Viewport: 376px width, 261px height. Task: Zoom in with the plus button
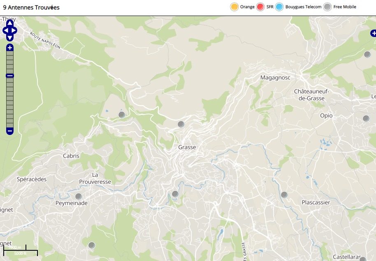tap(10, 48)
